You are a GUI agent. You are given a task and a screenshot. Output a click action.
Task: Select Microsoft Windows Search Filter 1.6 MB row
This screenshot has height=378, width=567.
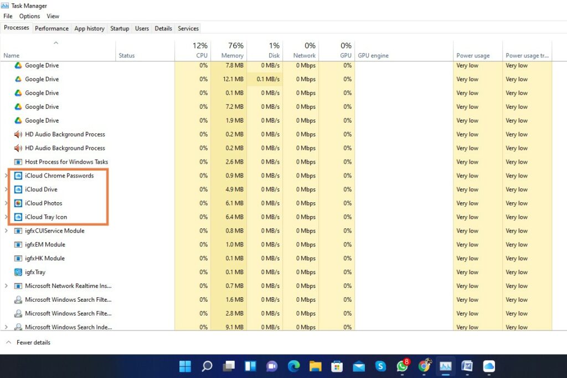click(x=276, y=300)
